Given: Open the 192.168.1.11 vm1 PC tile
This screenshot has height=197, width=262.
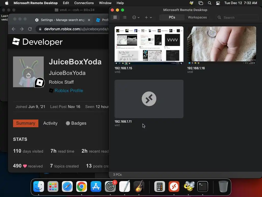Looking at the screenshot, I should tap(149, 99).
